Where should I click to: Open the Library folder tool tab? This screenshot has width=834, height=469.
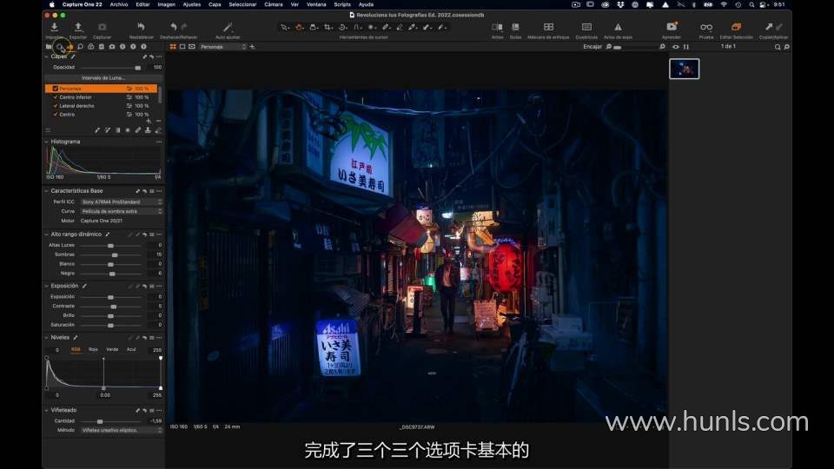click(x=49, y=47)
